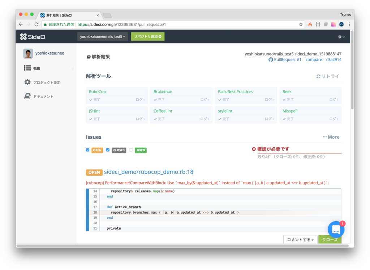Click the pink square extension icon
This screenshot has width=370, height=270.
(334, 24)
